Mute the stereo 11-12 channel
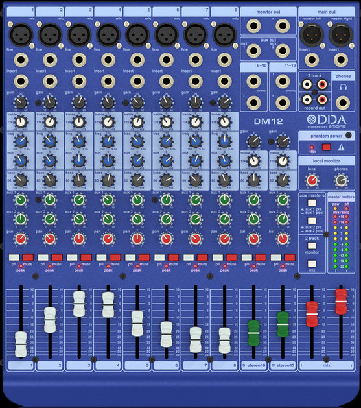This screenshot has width=361, height=408. 290,258
